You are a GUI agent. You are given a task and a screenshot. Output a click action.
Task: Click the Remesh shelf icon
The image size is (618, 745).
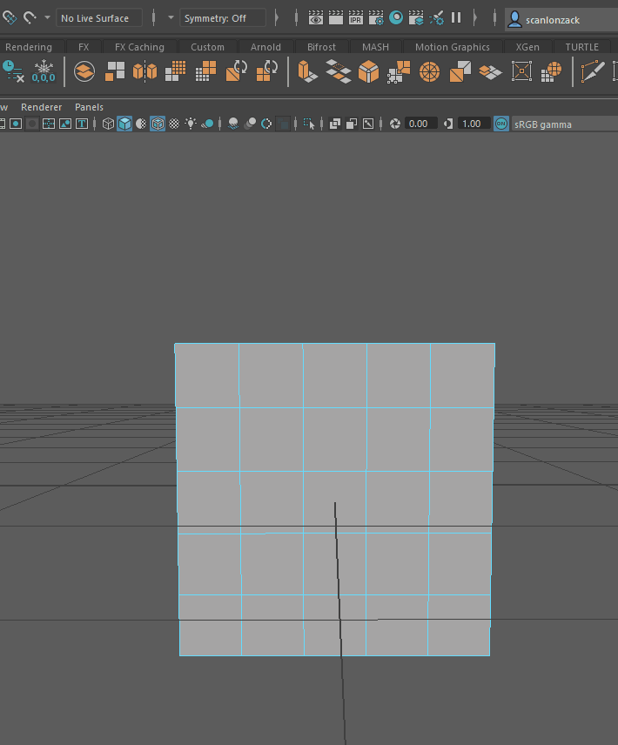[x=236, y=71]
